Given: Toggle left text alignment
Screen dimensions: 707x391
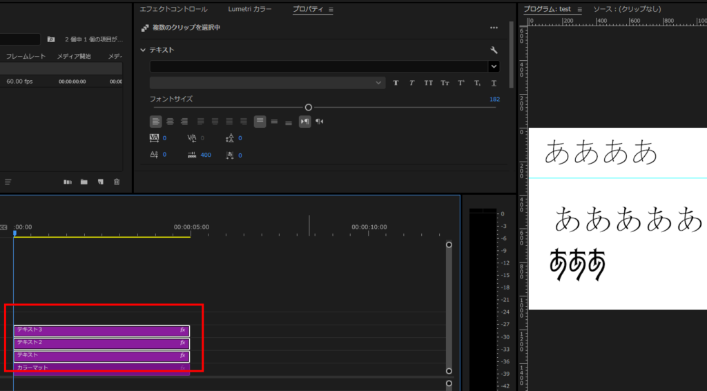Looking at the screenshot, I should pos(156,122).
